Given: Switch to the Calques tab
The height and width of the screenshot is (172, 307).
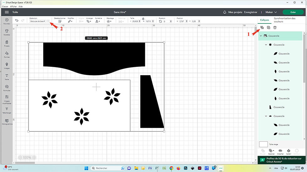Looking at the screenshot, I should pyautogui.click(x=264, y=20).
